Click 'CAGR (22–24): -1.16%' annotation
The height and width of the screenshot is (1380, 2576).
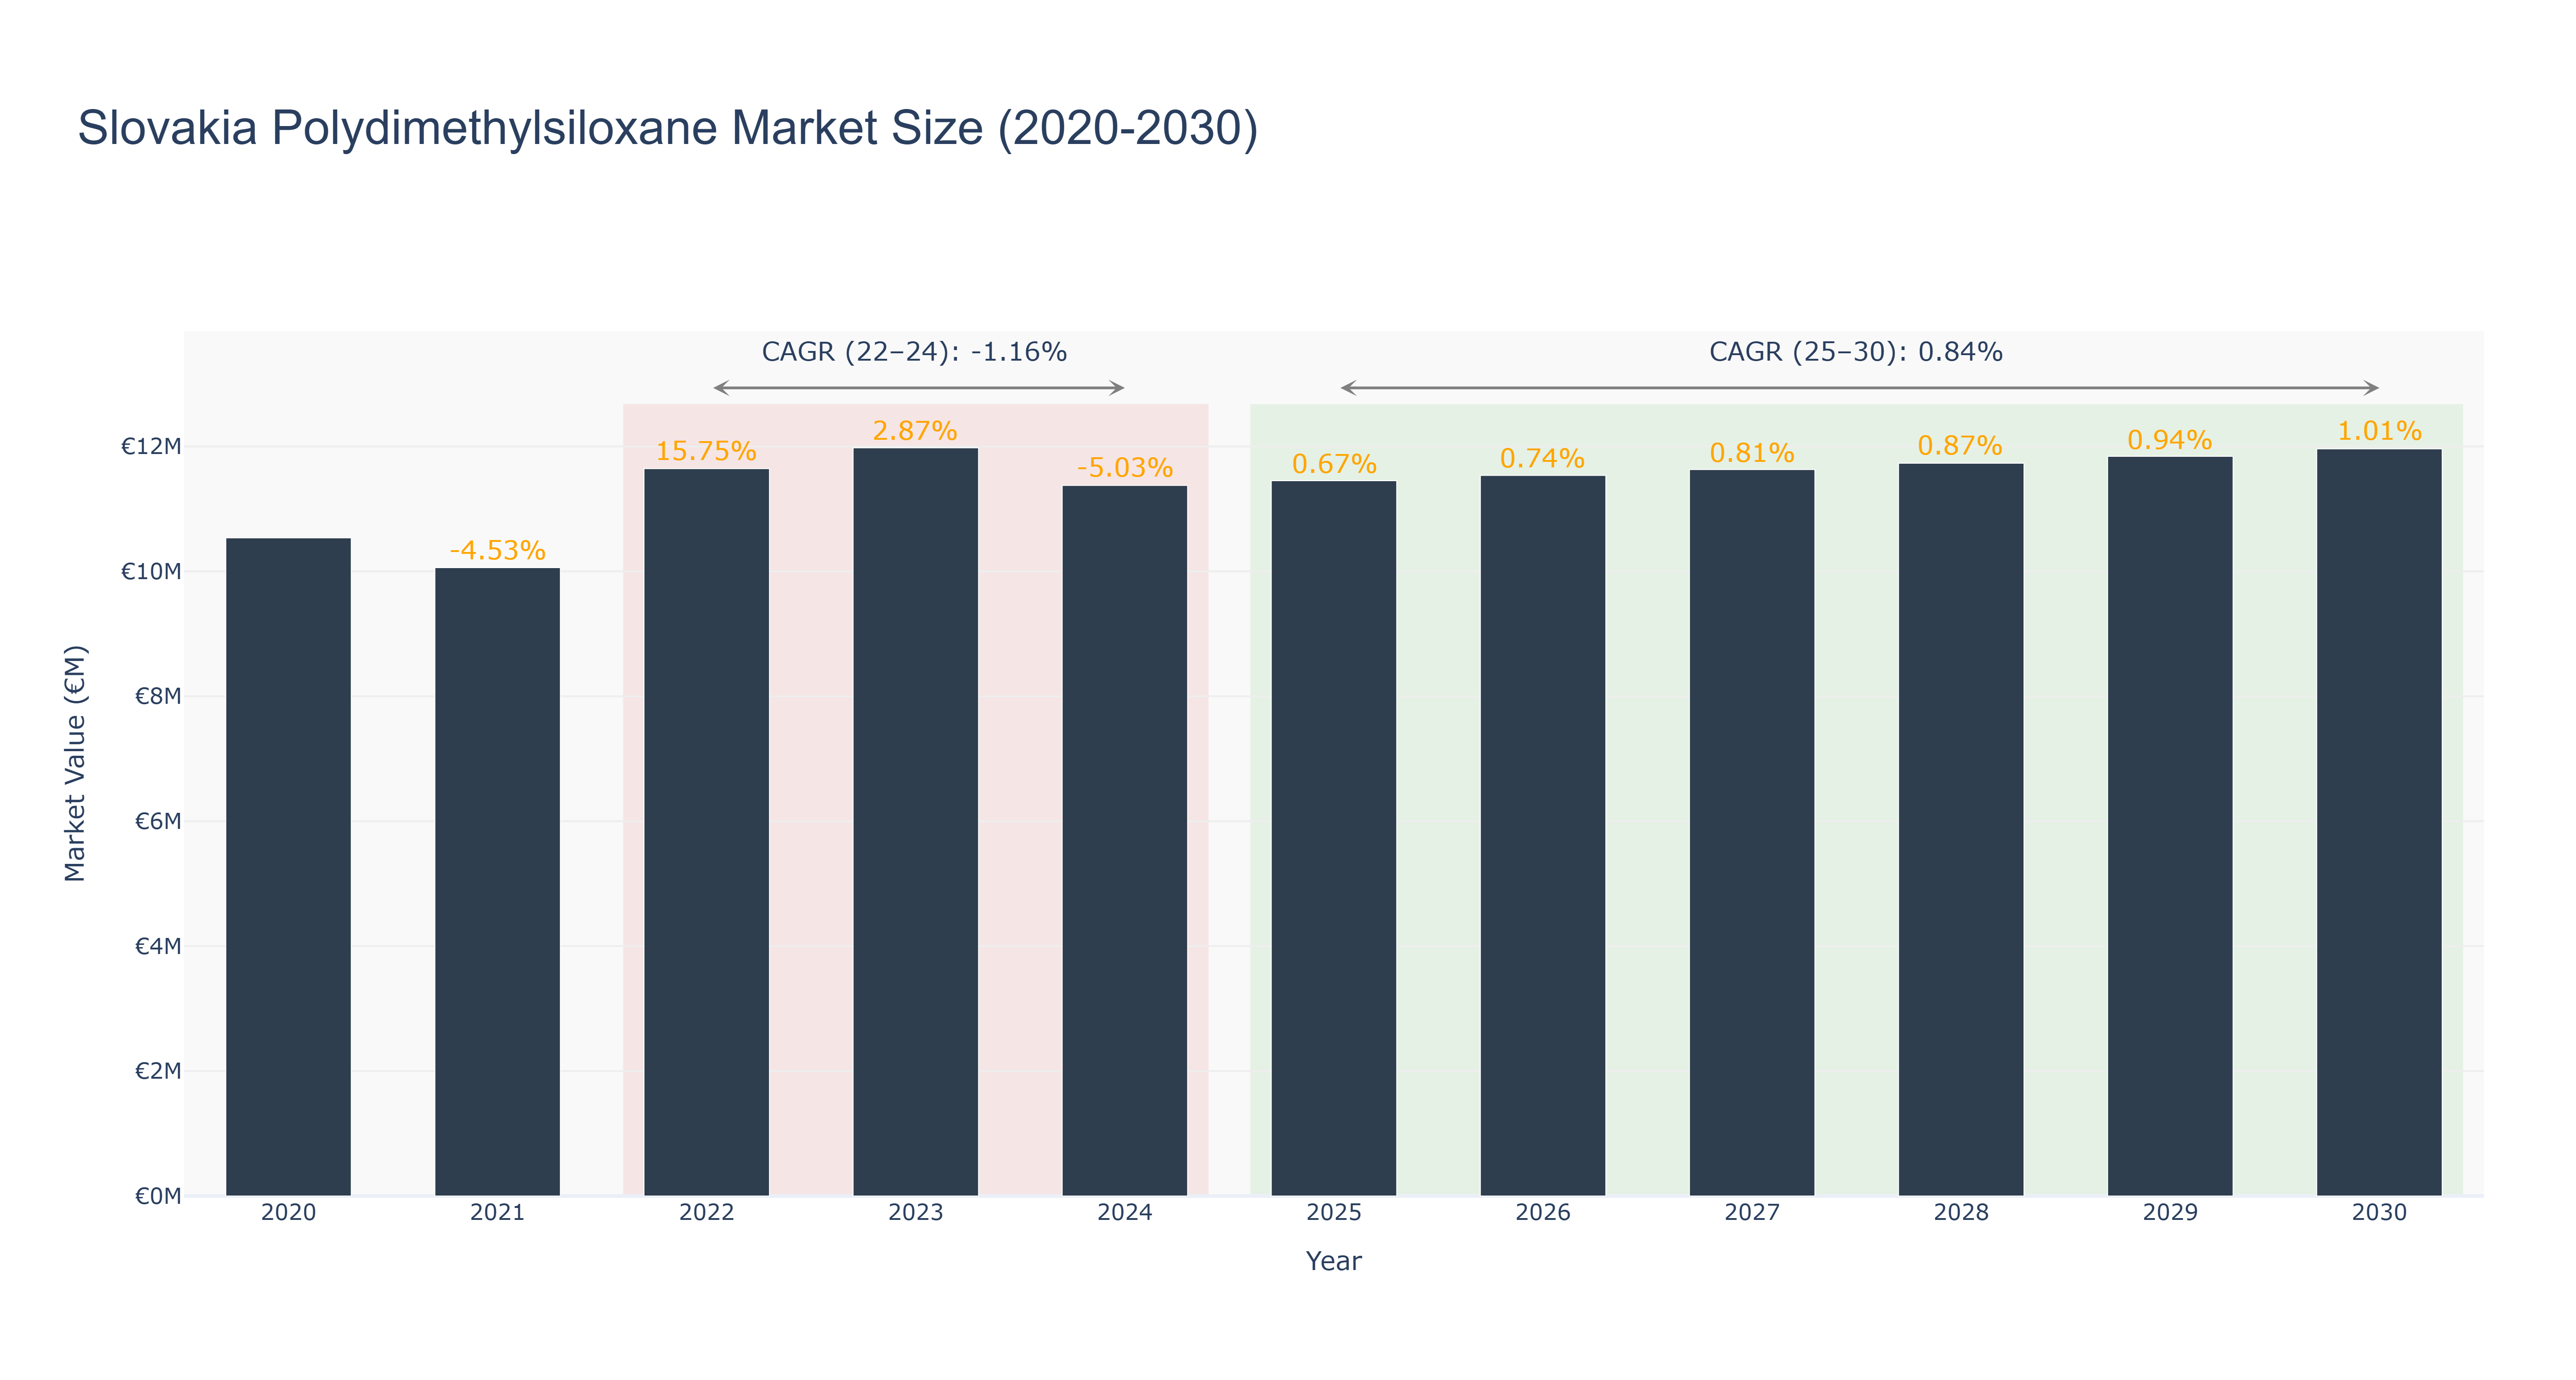click(x=914, y=352)
